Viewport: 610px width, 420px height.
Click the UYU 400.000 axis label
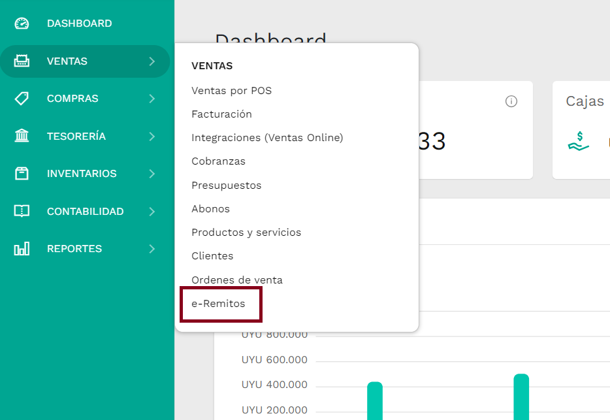[x=274, y=385]
